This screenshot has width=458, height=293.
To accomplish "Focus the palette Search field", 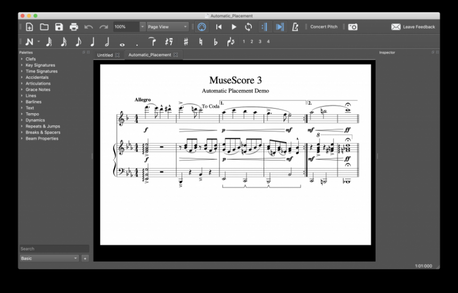I will tap(54, 249).
